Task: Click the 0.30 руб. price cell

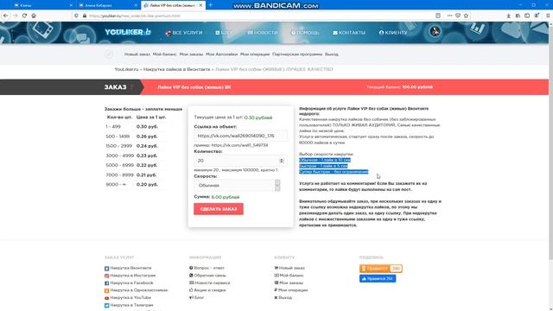Action: click(147, 127)
